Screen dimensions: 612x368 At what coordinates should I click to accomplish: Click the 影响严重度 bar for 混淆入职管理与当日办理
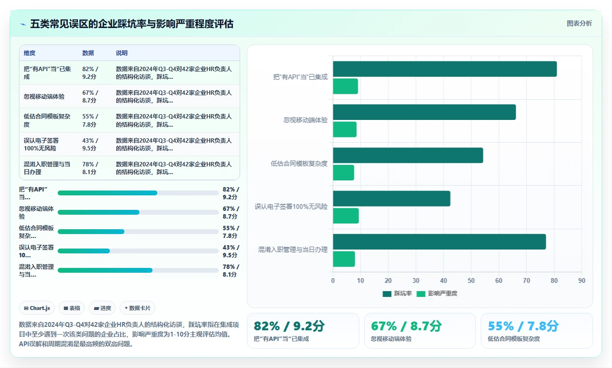(344, 259)
